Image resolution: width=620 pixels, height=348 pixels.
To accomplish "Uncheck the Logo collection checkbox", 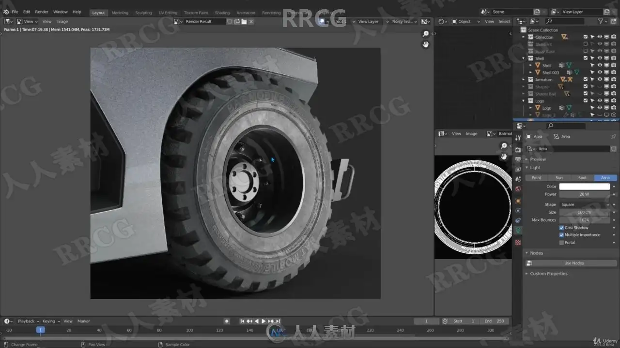I will click(586, 101).
